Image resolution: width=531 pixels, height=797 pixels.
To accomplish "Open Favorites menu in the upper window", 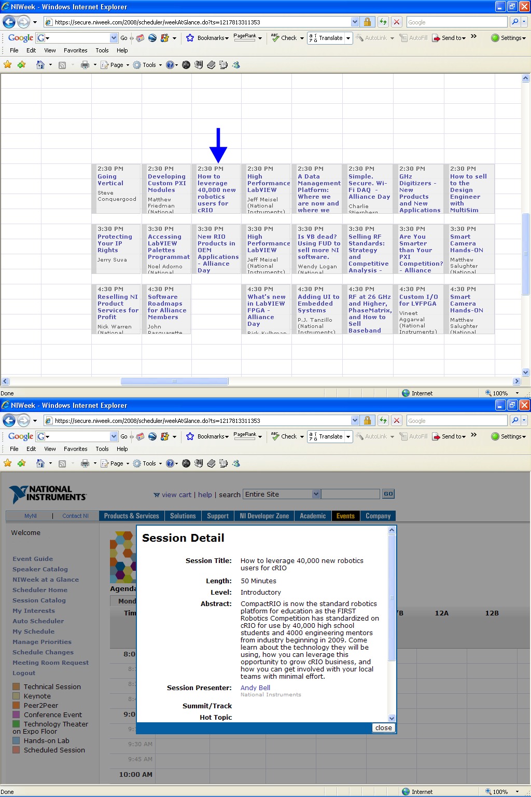I will tap(76, 50).
